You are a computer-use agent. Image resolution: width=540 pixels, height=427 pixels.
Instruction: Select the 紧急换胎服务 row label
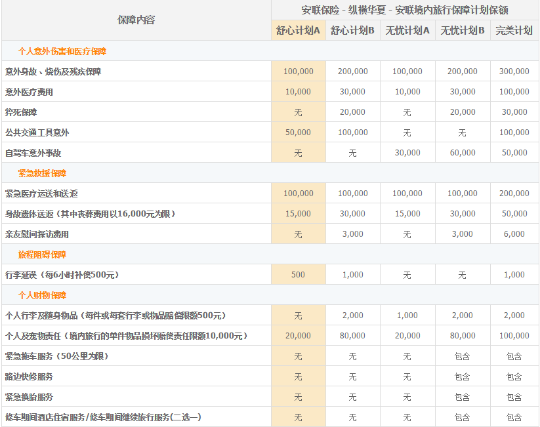click(29, 397)
